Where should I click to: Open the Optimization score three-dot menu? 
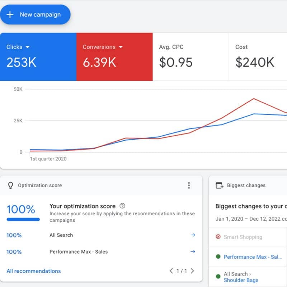(x=189, y=185)
